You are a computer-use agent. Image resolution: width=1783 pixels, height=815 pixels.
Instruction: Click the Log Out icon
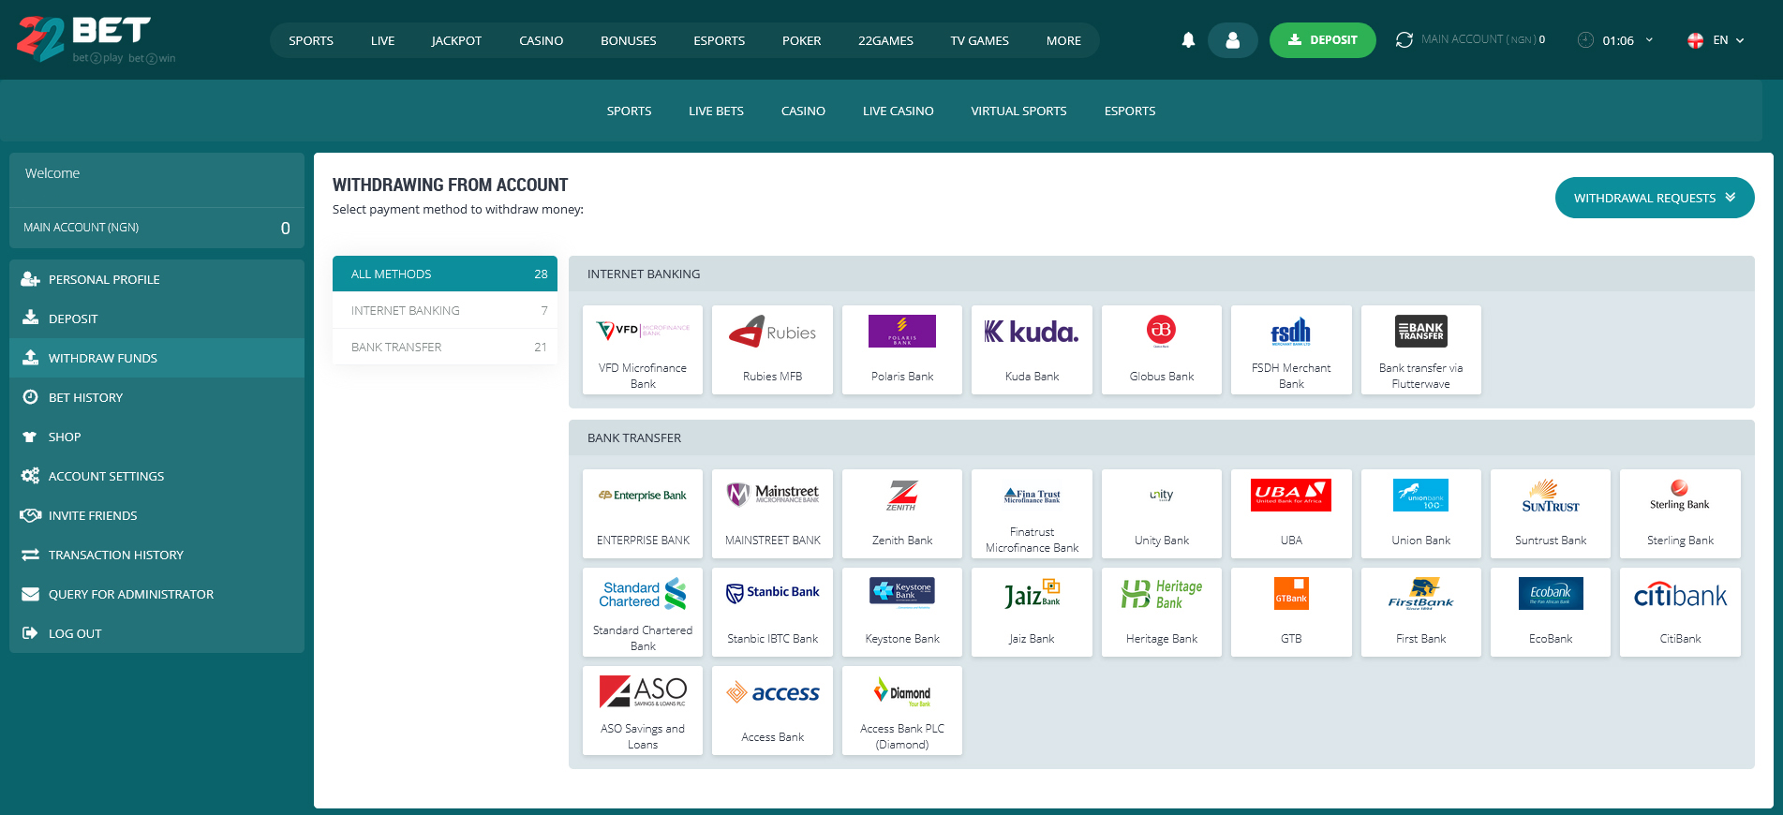[x=30, y=633]
